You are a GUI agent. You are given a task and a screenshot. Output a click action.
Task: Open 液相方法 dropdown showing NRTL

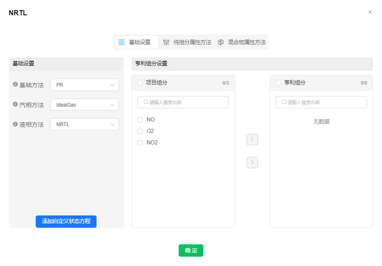(x=85, y=125)
